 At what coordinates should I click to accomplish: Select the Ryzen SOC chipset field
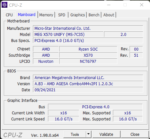88,49
